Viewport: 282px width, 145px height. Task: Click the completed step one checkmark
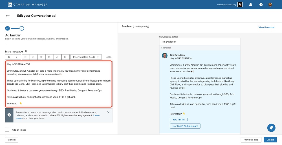[7, 28]
